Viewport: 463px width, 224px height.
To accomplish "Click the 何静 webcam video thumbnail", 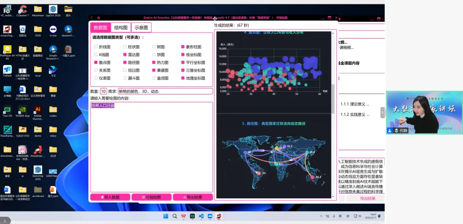I will tap(424, 112).
